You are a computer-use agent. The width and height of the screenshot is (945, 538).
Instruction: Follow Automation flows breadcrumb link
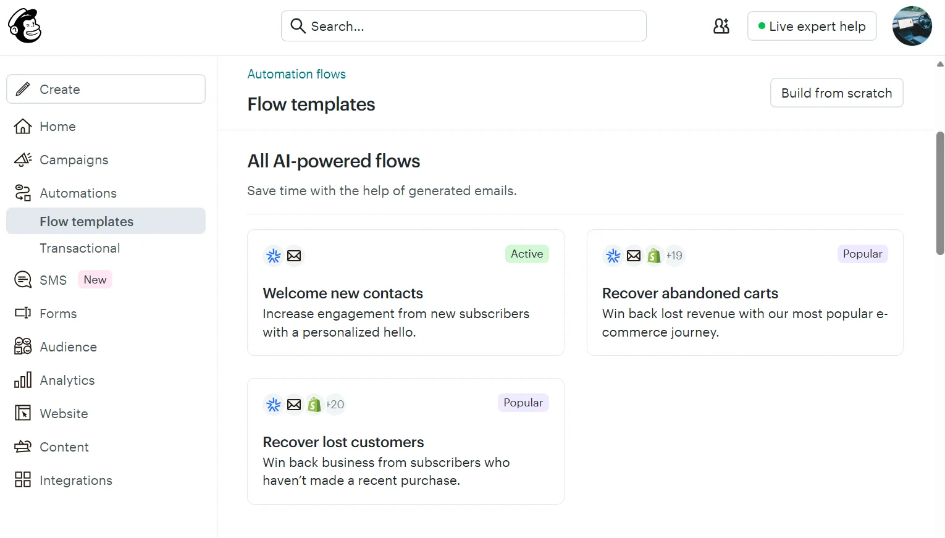click(x=296, y=74)
